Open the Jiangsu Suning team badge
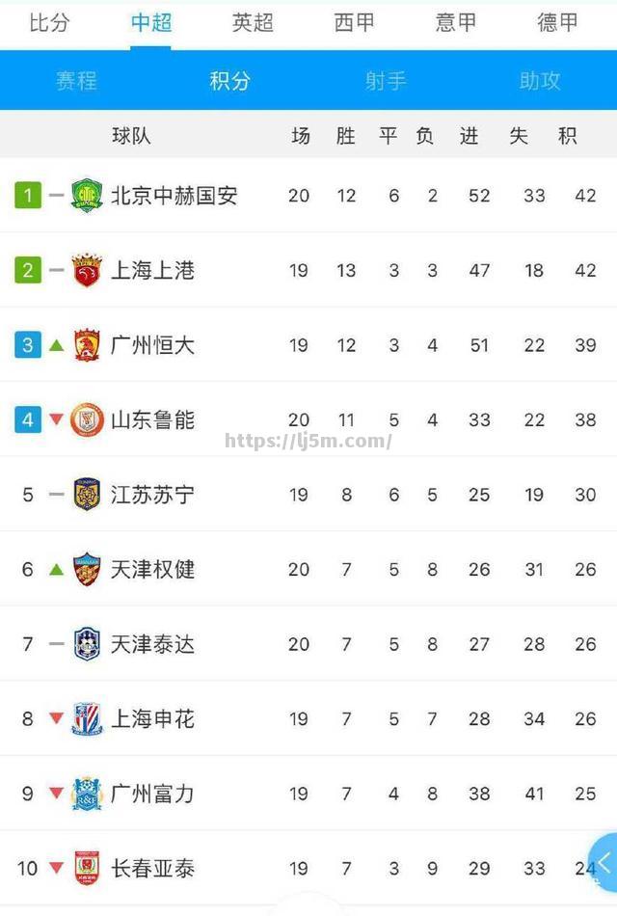This screenshot has height=916, width=617. pyautogui.click(x=87, y=495)
